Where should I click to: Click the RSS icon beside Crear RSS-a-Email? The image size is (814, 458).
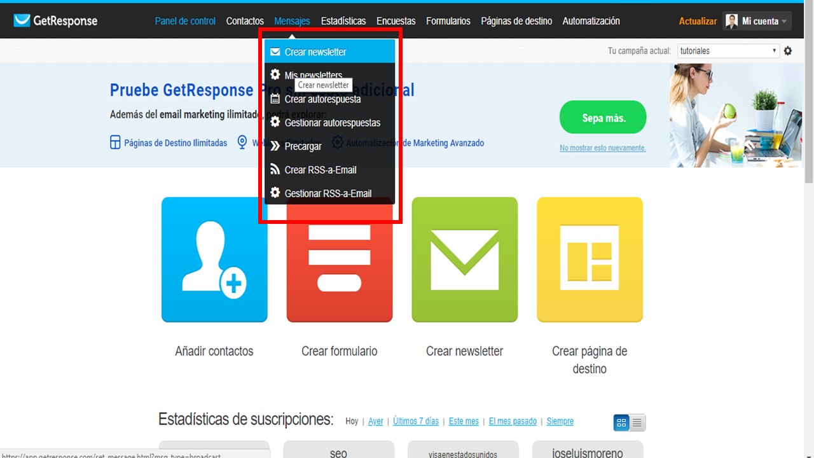pos(275,169)
